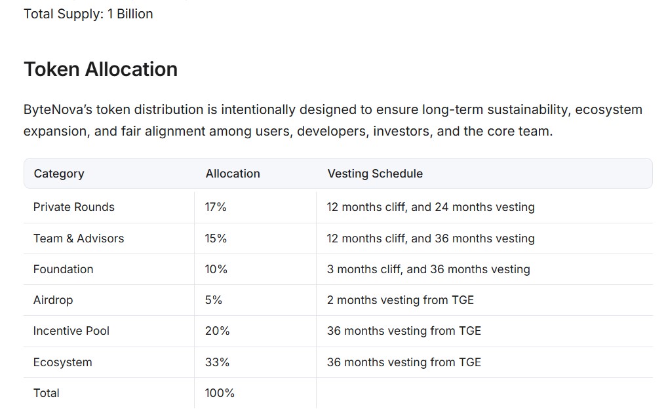This screenshot has height=416, width=666.
Task: Click the Token Allocation heading
Action: click(x=100, y=69)
